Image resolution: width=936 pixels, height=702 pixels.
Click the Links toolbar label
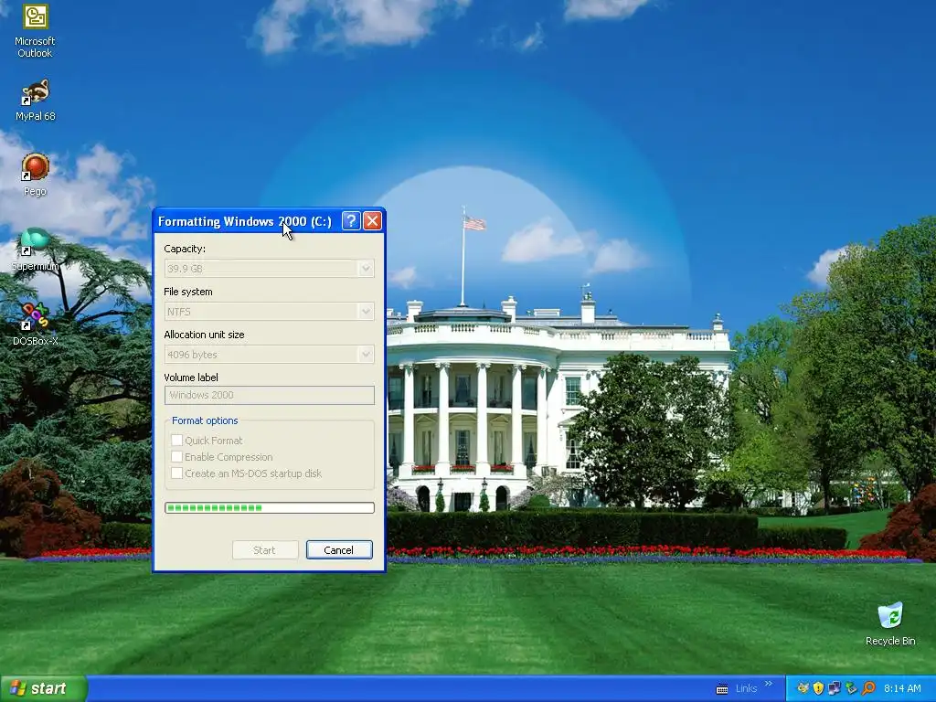click(746, 688)
